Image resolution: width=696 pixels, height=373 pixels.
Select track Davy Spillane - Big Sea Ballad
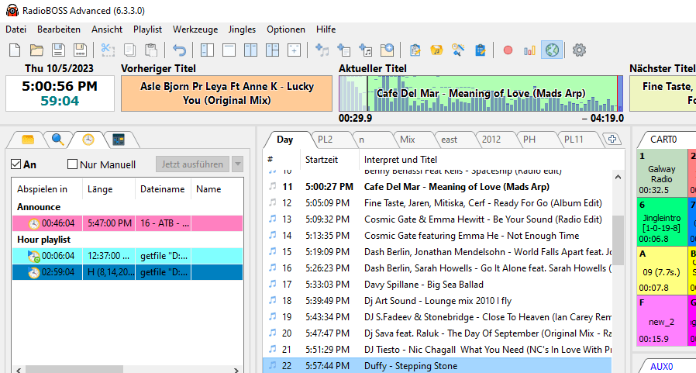437,284
